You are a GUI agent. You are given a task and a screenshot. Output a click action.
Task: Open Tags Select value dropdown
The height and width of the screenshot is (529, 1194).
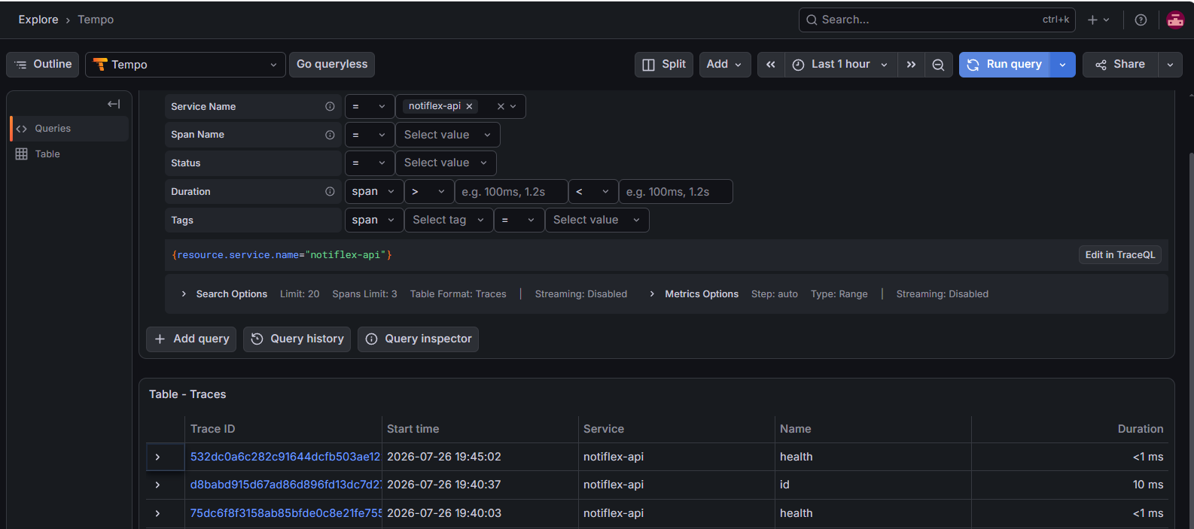point(597,220)
